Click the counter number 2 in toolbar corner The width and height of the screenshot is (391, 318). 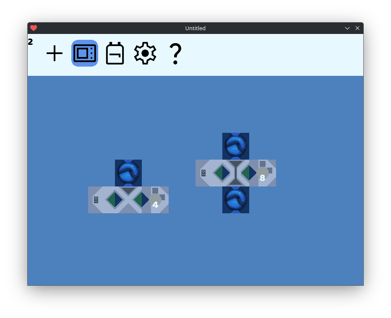[x=31, y=42]
